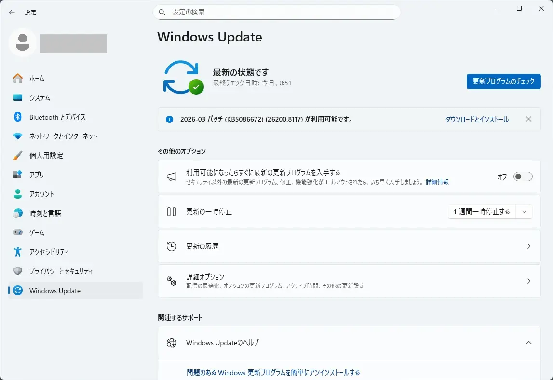Viewport: 553px width, 380px height.
Task: Open the ホーム menu item
Action: pos(37,78)
